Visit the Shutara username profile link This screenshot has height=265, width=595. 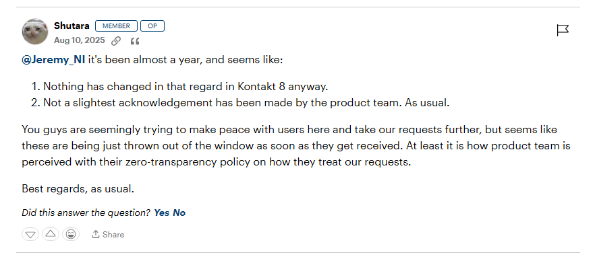coord(72,26)
